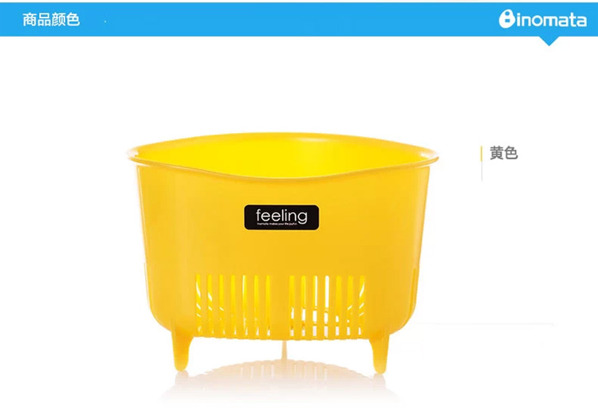
Task: Click the yellow vertical bar beside 黄色
Action: 482,163
